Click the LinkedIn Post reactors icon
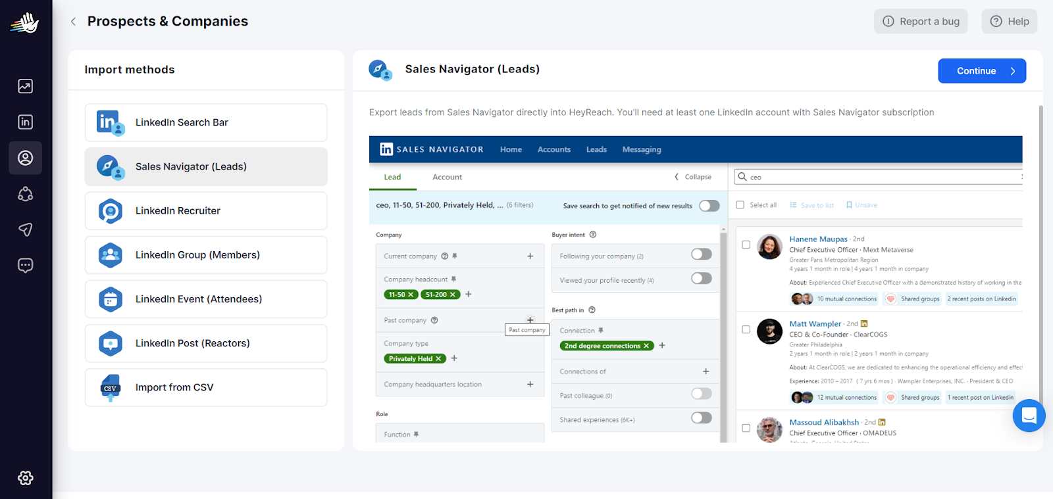The height and width of the screenshot is (499, 1053). [110, 343]
